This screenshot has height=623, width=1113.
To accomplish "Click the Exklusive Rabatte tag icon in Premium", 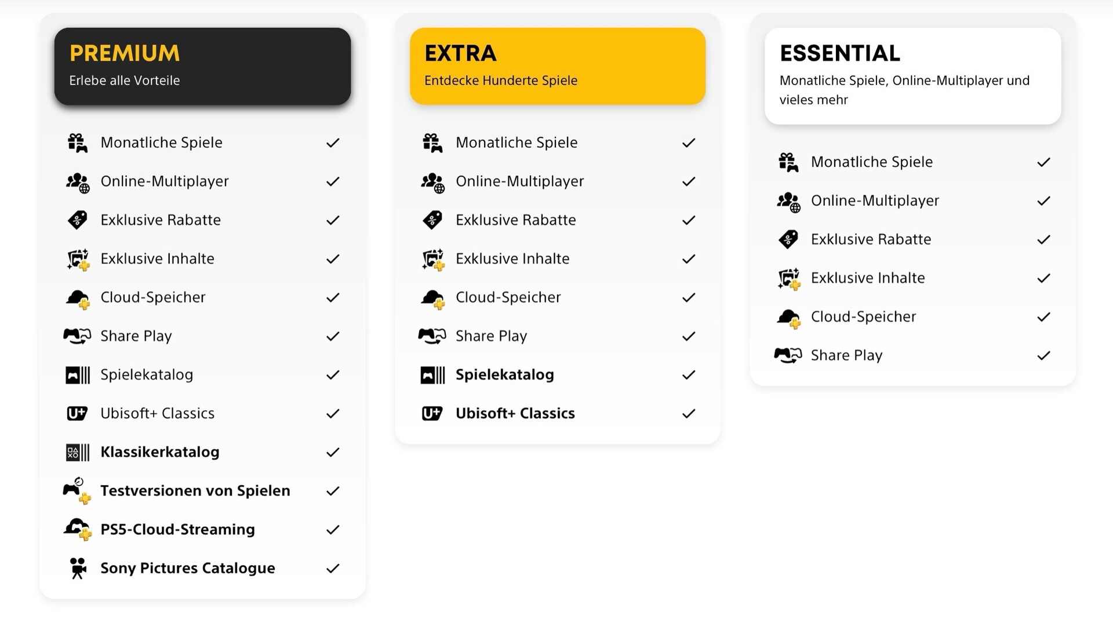I will click(x=78, y=220).
